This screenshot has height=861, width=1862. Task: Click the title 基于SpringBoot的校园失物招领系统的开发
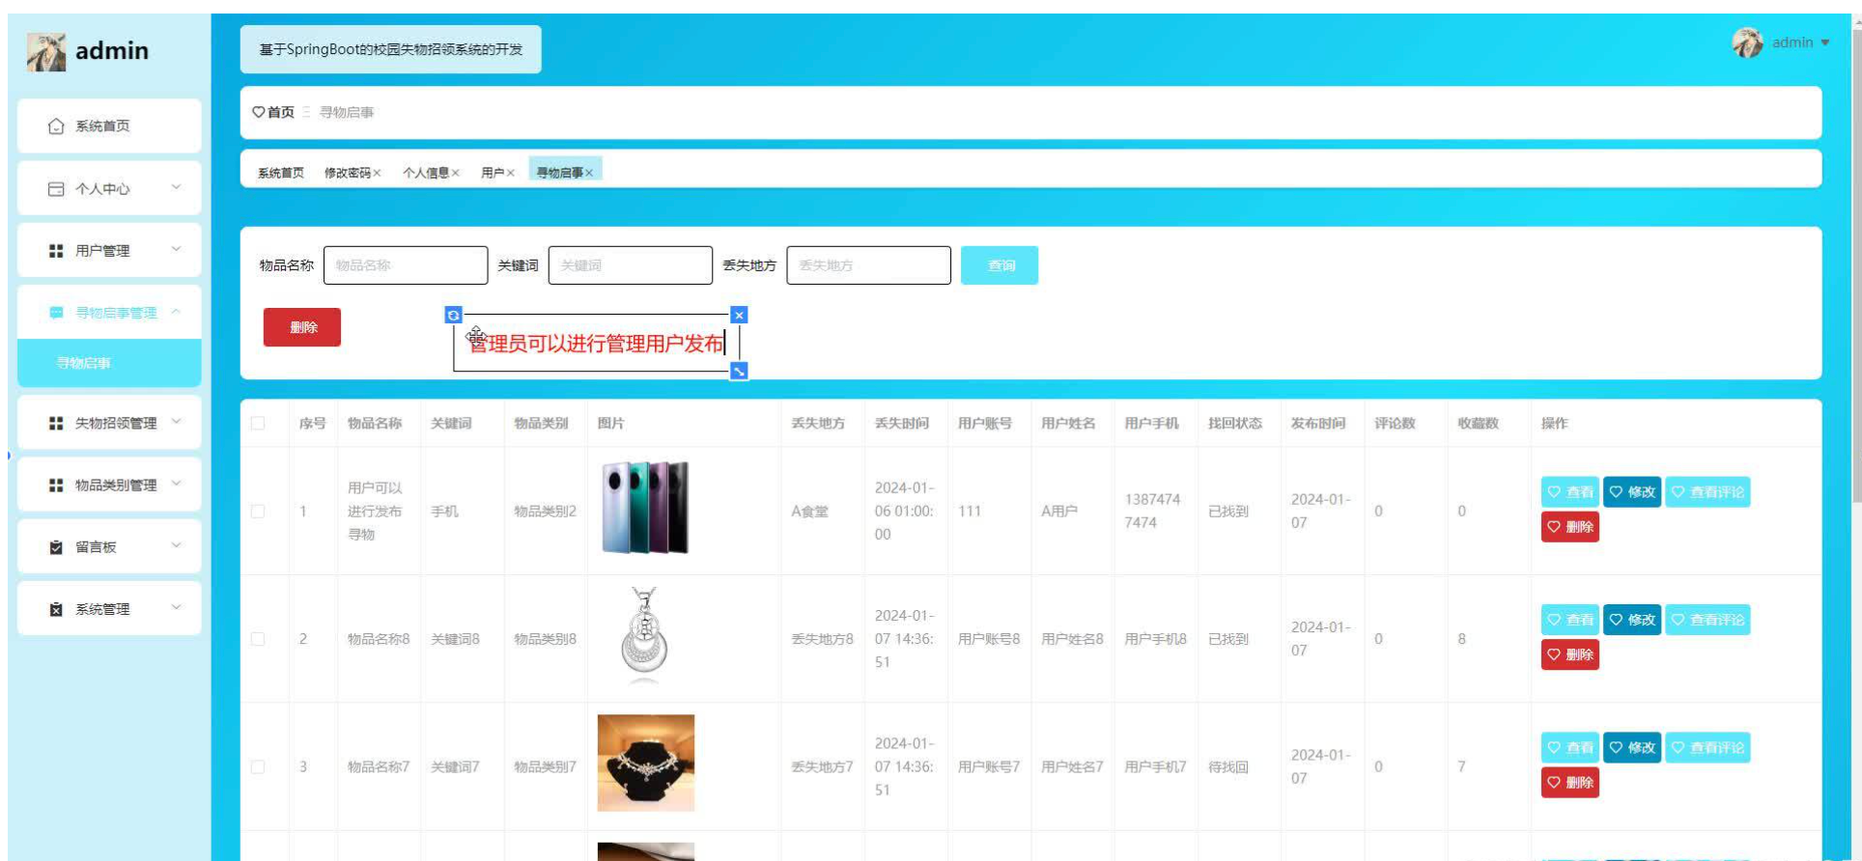pyautogui.click(x=391, y=49)
